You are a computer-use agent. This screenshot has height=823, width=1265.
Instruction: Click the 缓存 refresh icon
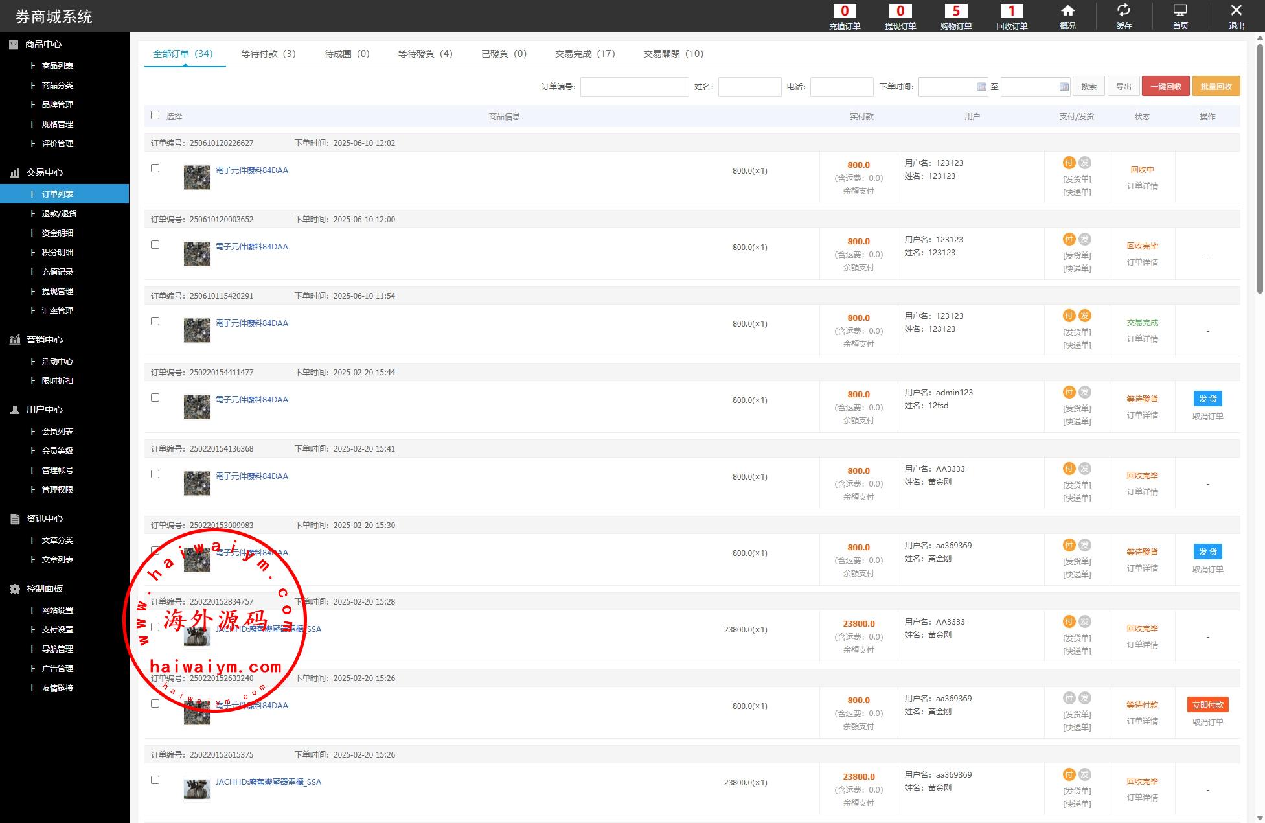click(1124, 11)
